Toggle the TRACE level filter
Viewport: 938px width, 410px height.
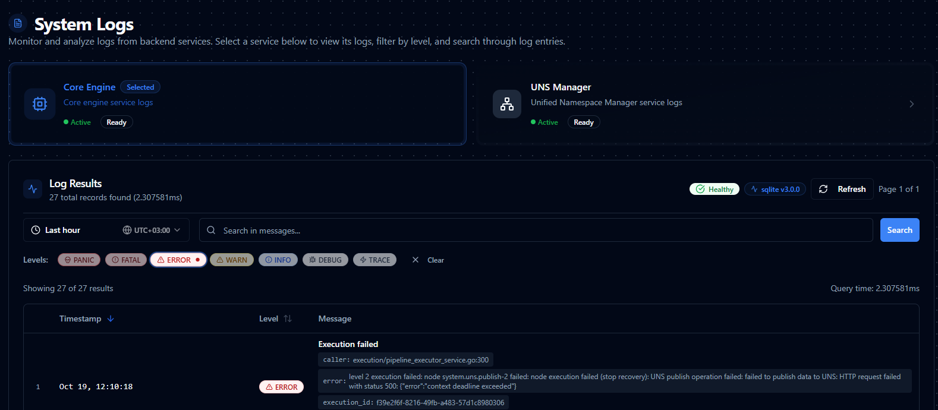(x=374, y=260)
